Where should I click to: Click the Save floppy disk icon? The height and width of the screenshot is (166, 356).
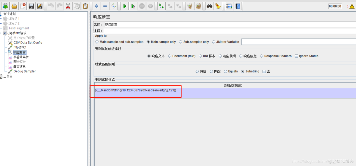click(31, 6)
